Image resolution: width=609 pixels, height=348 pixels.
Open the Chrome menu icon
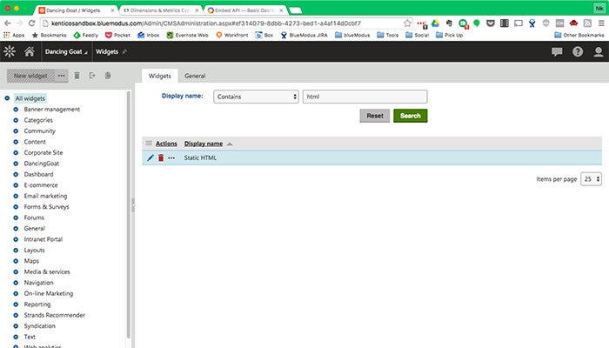[601, 23]
